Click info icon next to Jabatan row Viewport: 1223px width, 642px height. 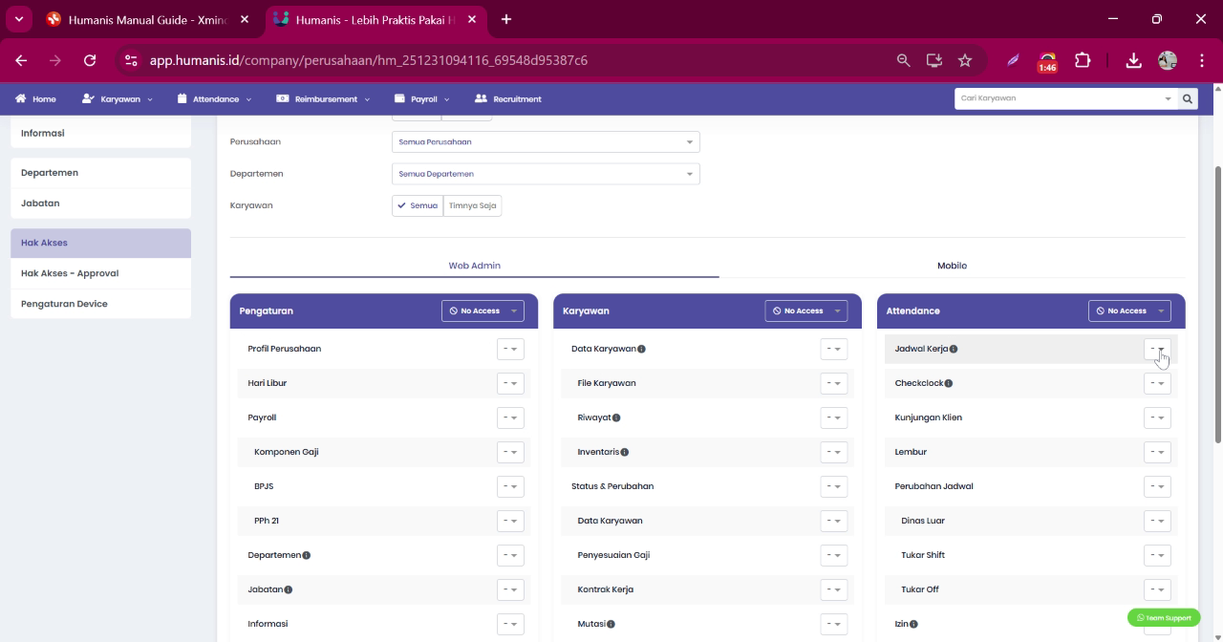tap(288, 589)
